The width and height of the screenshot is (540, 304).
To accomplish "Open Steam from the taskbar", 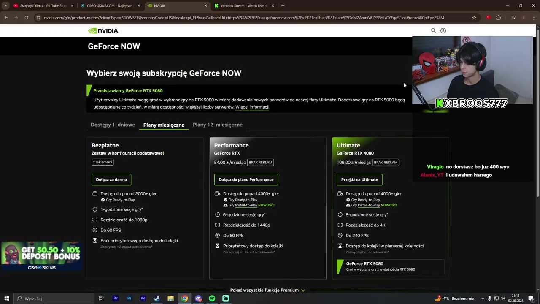I will pos(157,299).
